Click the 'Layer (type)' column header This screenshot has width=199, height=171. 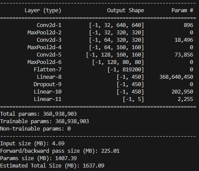coord(43,10)
